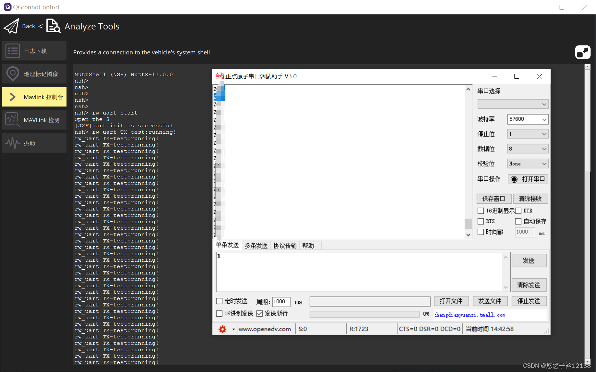The width and height of the screenshot is (596, 372).
Task: Open the 数据位 dropdown
Action: pyautogui.click(x=528, y=149)
